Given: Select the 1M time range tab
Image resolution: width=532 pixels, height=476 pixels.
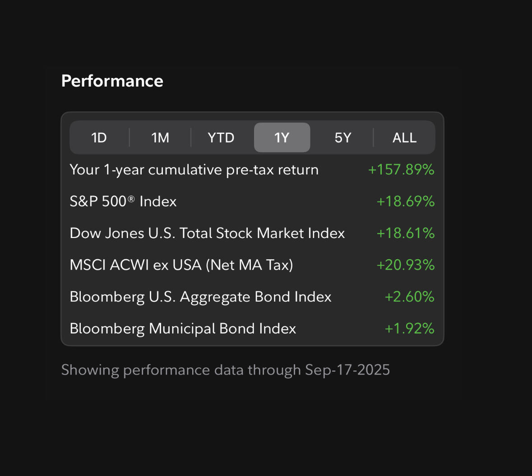Looking at the screenshot, I should (x=160, y=137).
